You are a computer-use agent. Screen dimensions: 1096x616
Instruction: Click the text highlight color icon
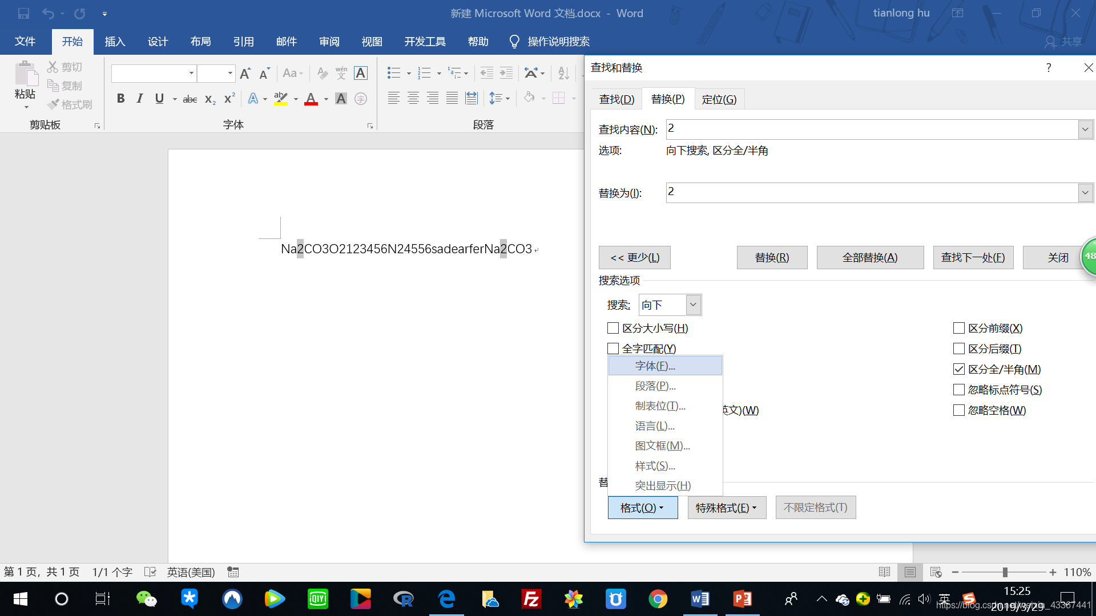[x=280, y=99]
